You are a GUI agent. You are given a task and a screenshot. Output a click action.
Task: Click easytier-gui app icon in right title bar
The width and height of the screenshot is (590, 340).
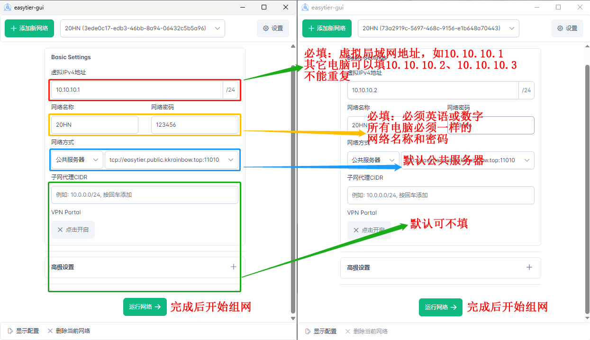point(306,7)
